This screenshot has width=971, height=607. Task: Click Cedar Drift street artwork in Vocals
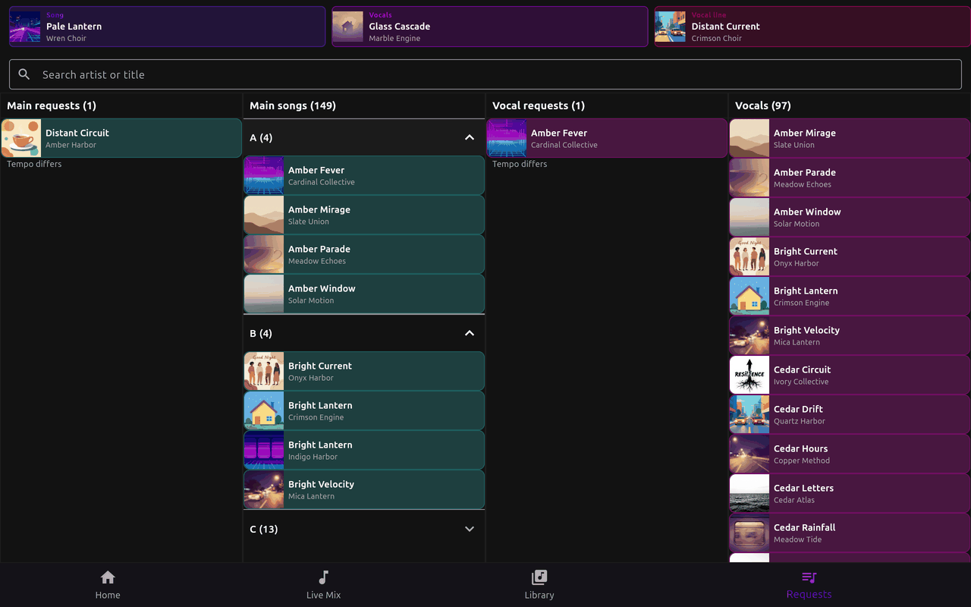point(749,414)
